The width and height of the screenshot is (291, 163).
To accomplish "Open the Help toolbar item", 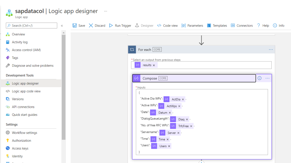I will point(263,26).
